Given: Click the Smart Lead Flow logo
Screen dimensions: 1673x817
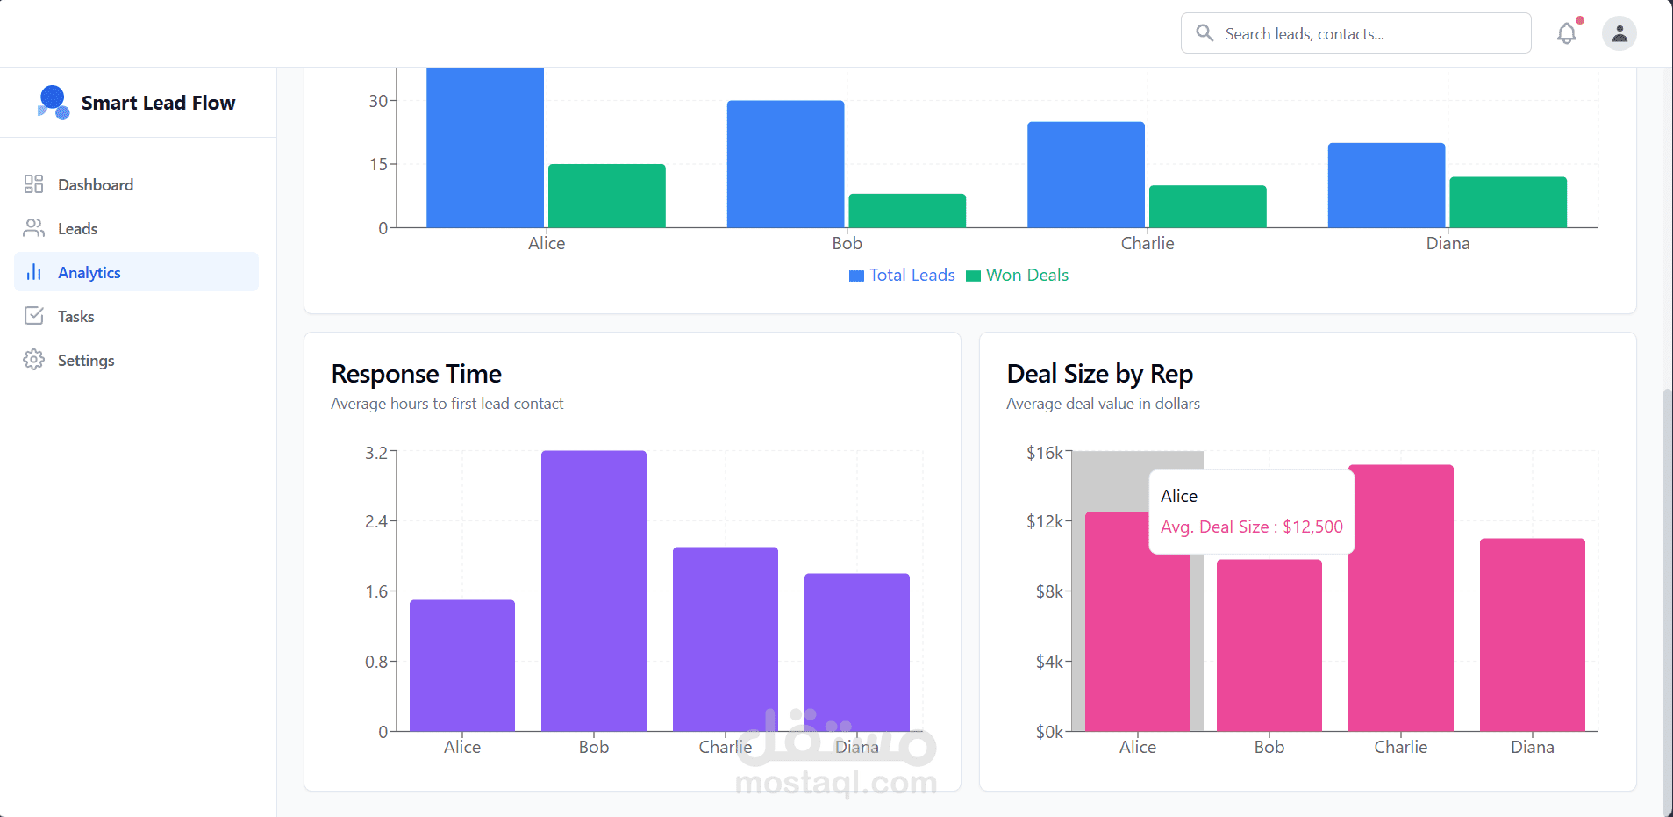Looking at the screenshot, I should click(54, 103).
